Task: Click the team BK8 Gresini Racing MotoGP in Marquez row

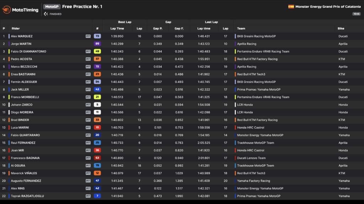Action: tap(256, 36)
